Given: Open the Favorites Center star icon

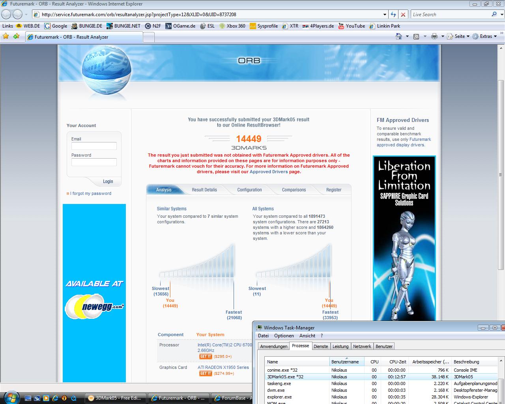Looking at the screenshot, I should tap(6, 36).
